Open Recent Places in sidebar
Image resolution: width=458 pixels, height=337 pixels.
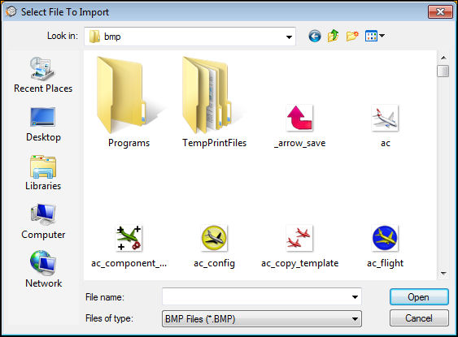43,75
